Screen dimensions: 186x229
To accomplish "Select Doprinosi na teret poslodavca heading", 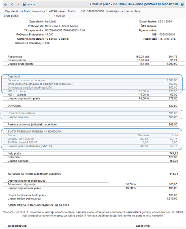I will point(26,181).
